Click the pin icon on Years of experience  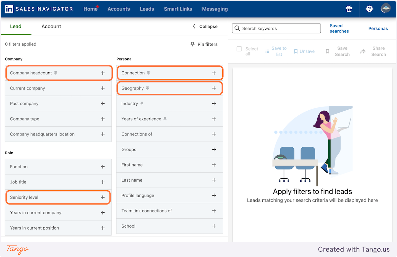(x=165, y=119)
